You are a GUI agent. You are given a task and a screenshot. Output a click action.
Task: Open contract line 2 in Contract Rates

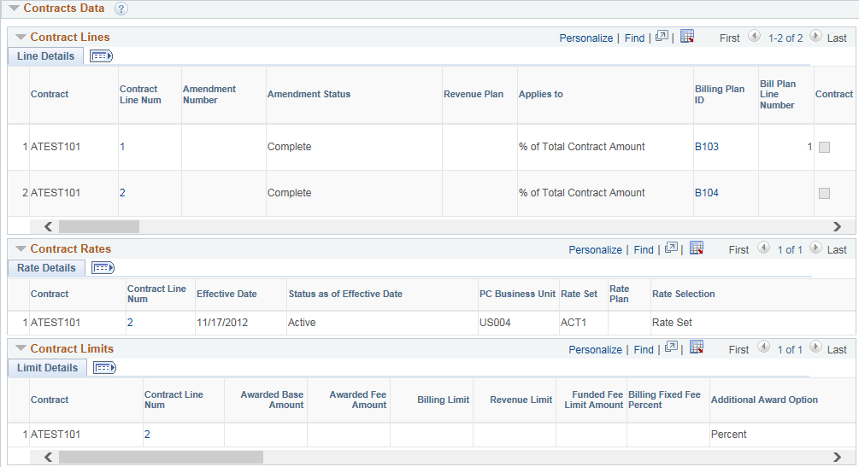(x=130, y=323)
